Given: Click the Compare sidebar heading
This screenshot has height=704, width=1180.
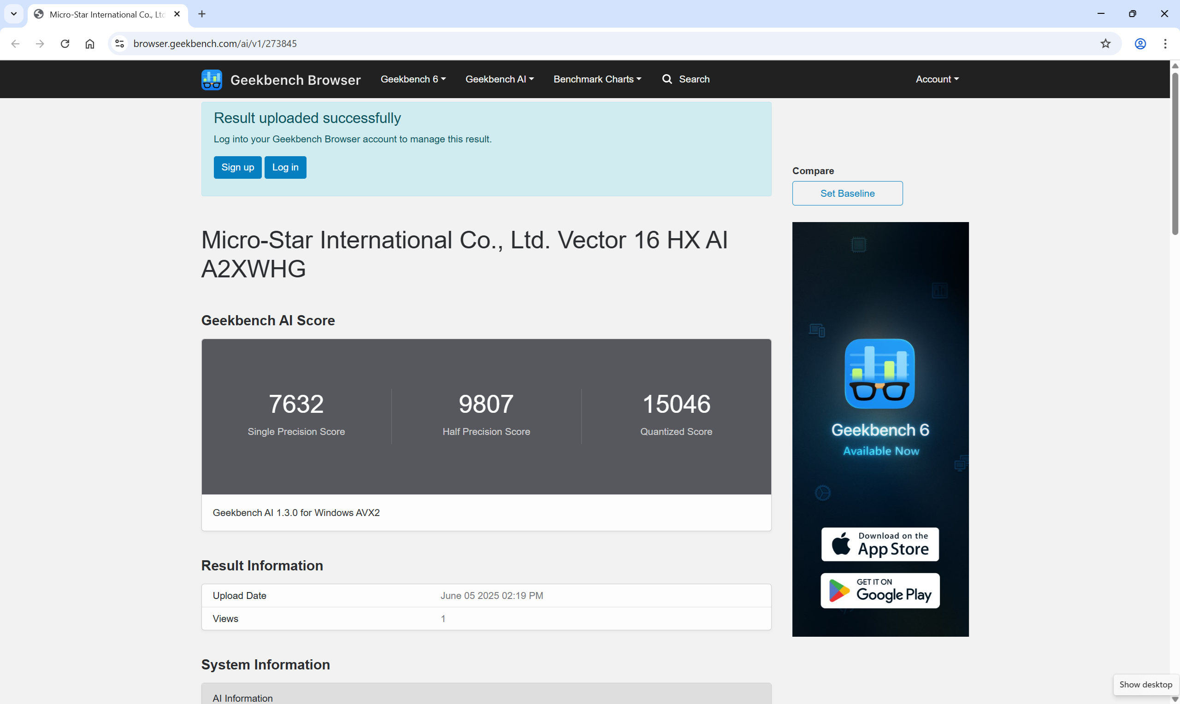Looking at the screenshot, I should pos(813,171).
